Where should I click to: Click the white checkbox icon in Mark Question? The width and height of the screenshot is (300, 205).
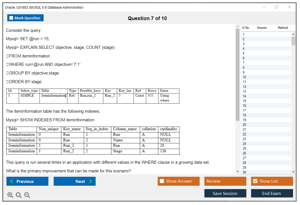coord(11,18)
